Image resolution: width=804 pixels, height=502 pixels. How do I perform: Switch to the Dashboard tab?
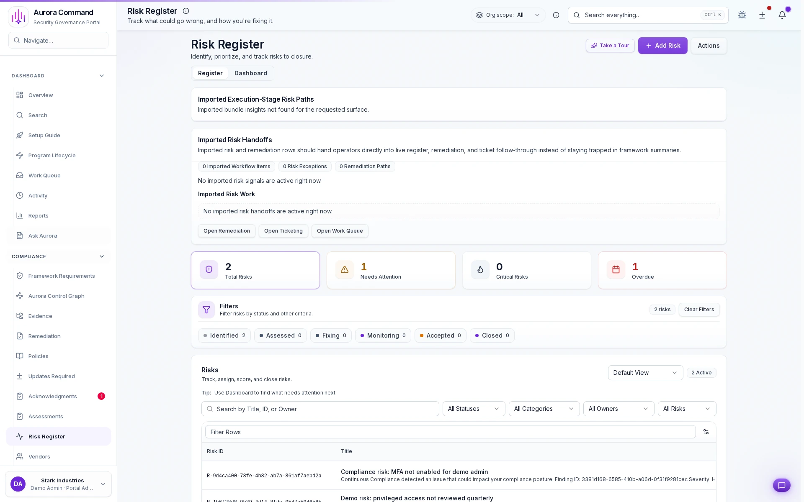coord(250,73)
